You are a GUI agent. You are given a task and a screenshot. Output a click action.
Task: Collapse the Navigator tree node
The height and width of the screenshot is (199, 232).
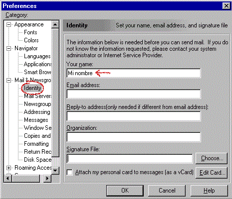(8, 49)
